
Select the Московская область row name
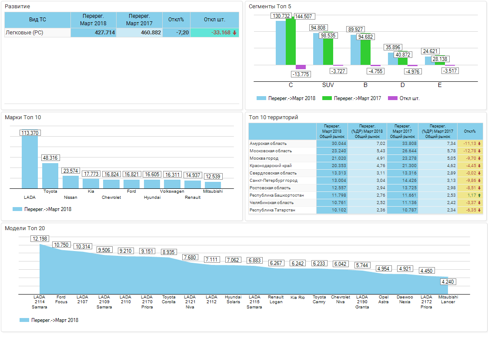point(271,151)
